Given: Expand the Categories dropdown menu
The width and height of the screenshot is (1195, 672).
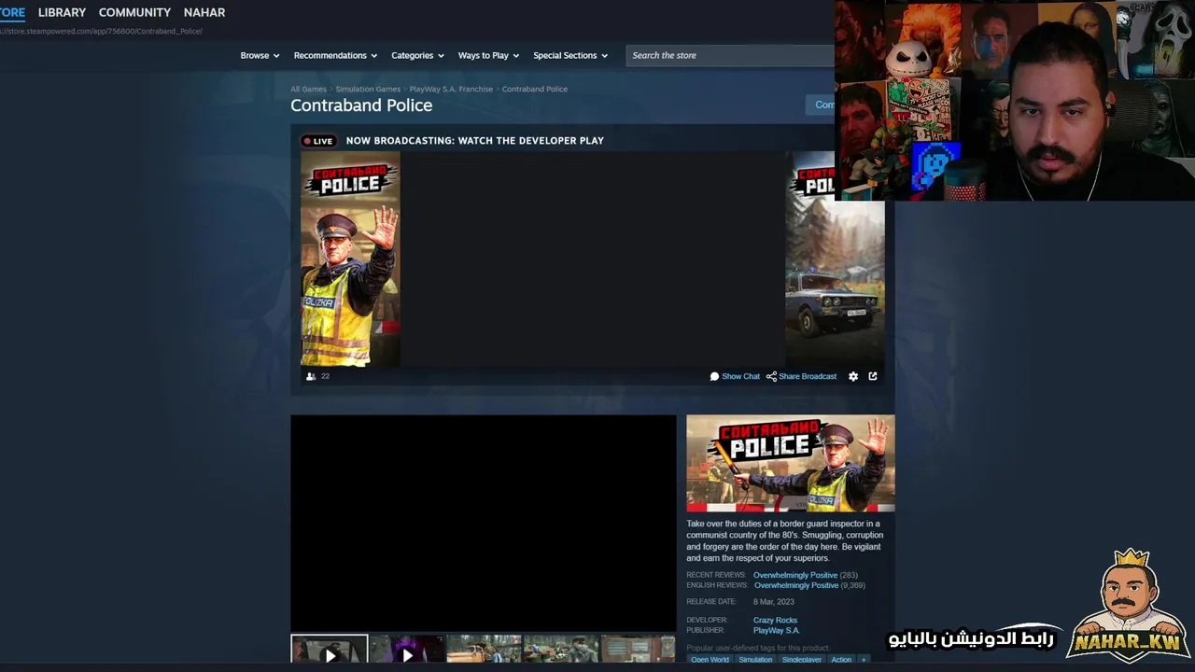Looking at the screenshot, I should 417,55.
